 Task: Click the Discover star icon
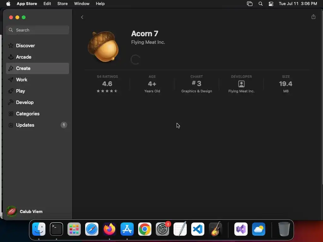(x=11, y=45)
